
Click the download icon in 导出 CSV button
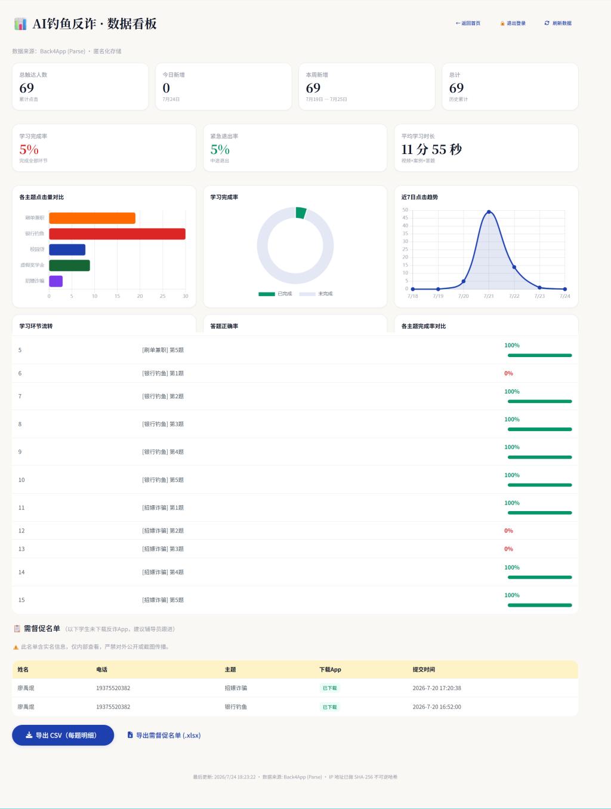point(29,735)
